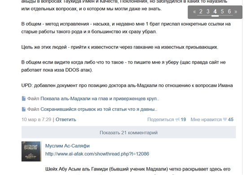Viewport: 250px width, 175px height.
Task: Go to page 6 in pagination
Action: coord(229,12)
